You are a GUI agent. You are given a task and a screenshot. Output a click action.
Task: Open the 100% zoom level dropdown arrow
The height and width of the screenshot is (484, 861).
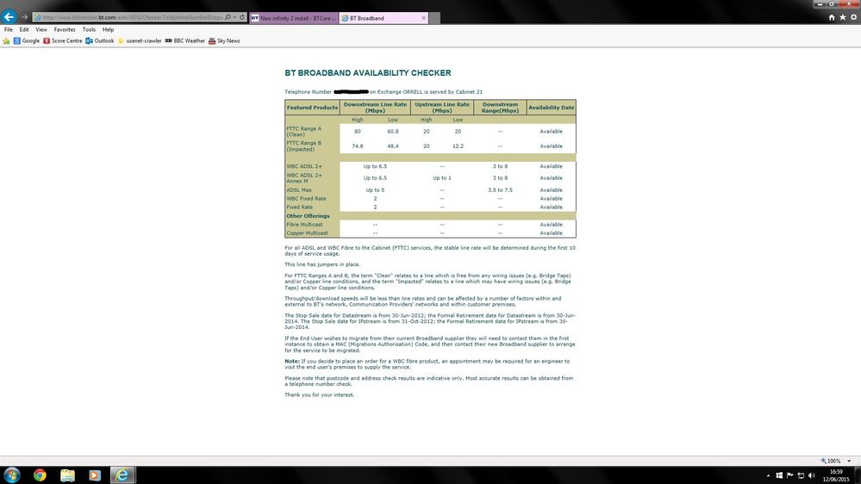click(849, 461)
